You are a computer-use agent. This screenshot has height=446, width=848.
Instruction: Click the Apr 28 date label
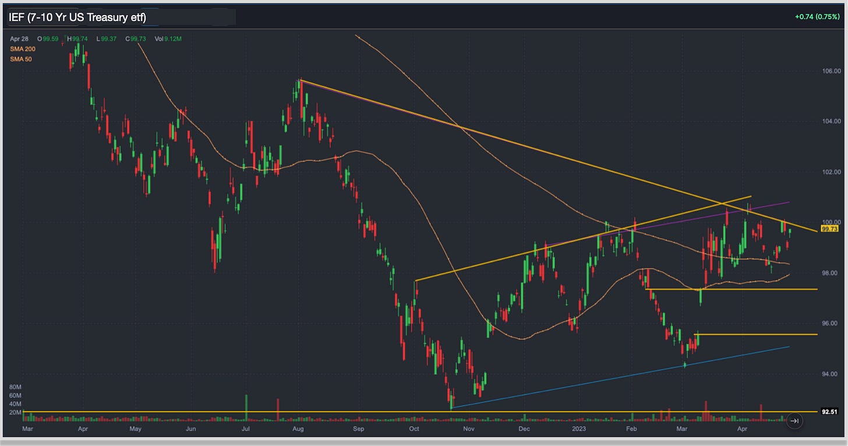click(19, 39)
